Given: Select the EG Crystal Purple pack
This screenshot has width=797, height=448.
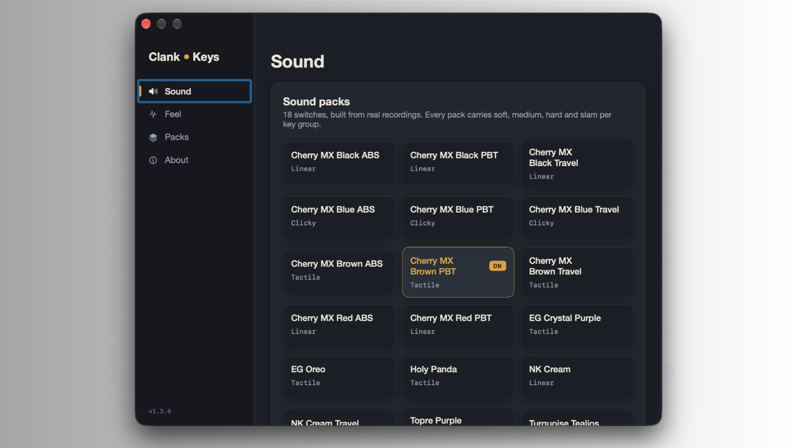Looking at the screenshot, I should coord(577,326).
